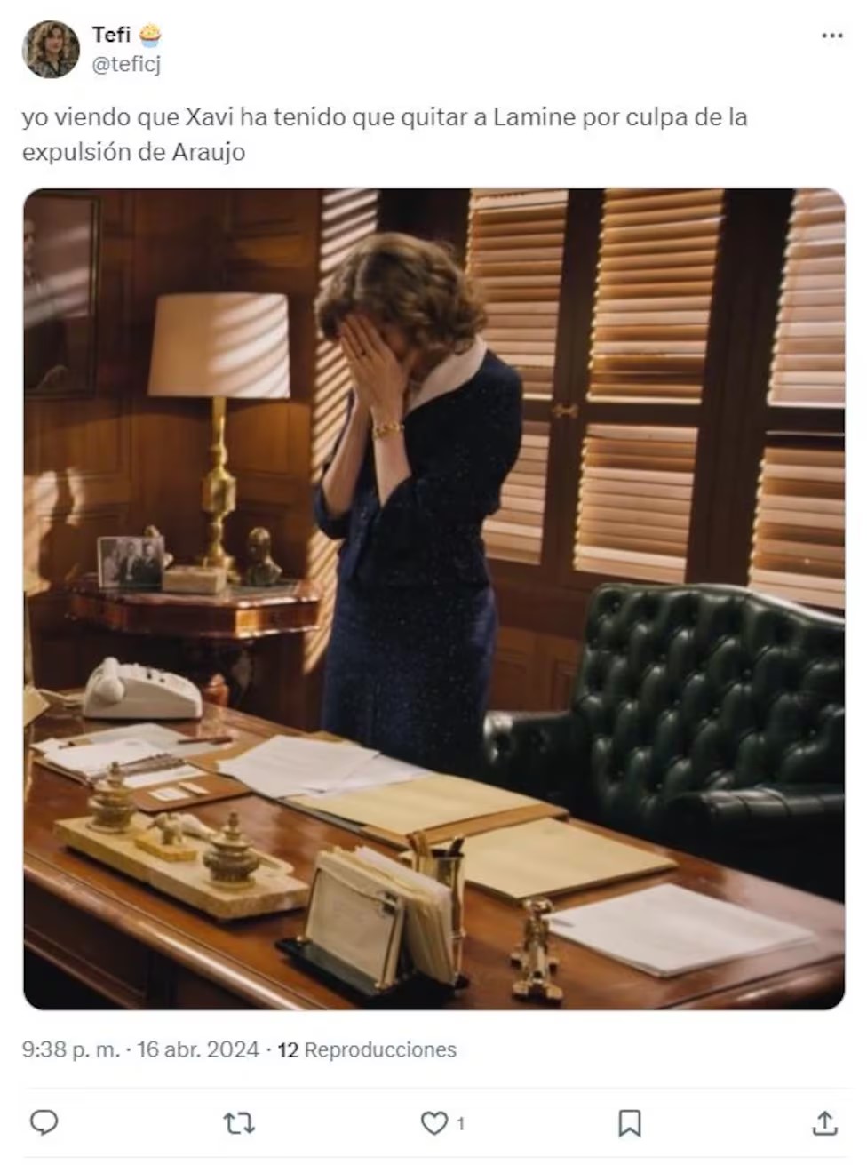Open the three-dot more options menu
This screenshot has width=867, height=1165.
tap(831, 36)
